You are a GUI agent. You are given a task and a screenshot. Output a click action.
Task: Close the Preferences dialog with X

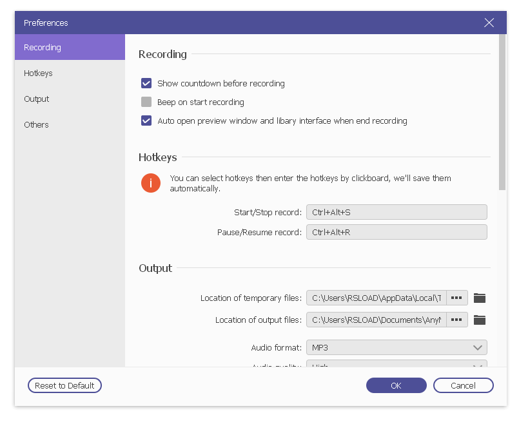(x=489, y=23)
